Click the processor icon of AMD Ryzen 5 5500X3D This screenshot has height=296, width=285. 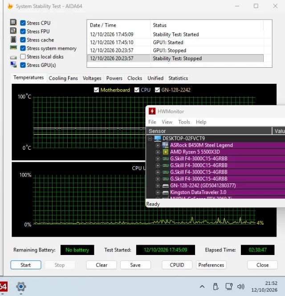[x=165, y=152]
